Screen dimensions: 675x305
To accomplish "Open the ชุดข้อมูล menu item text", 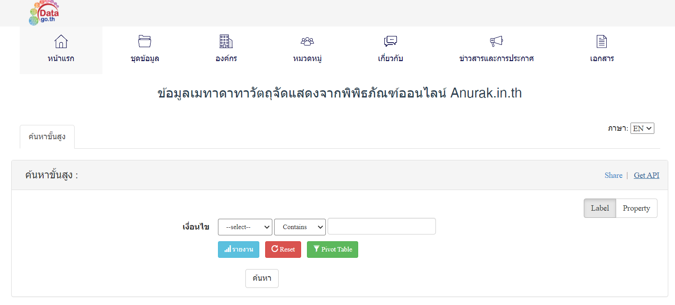I will [x=144, y=58].
